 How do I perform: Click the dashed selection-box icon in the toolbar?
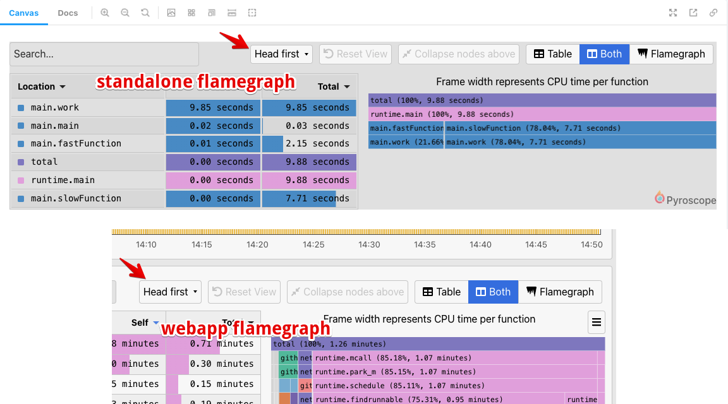pyautogui.click(x=252, y=13)
